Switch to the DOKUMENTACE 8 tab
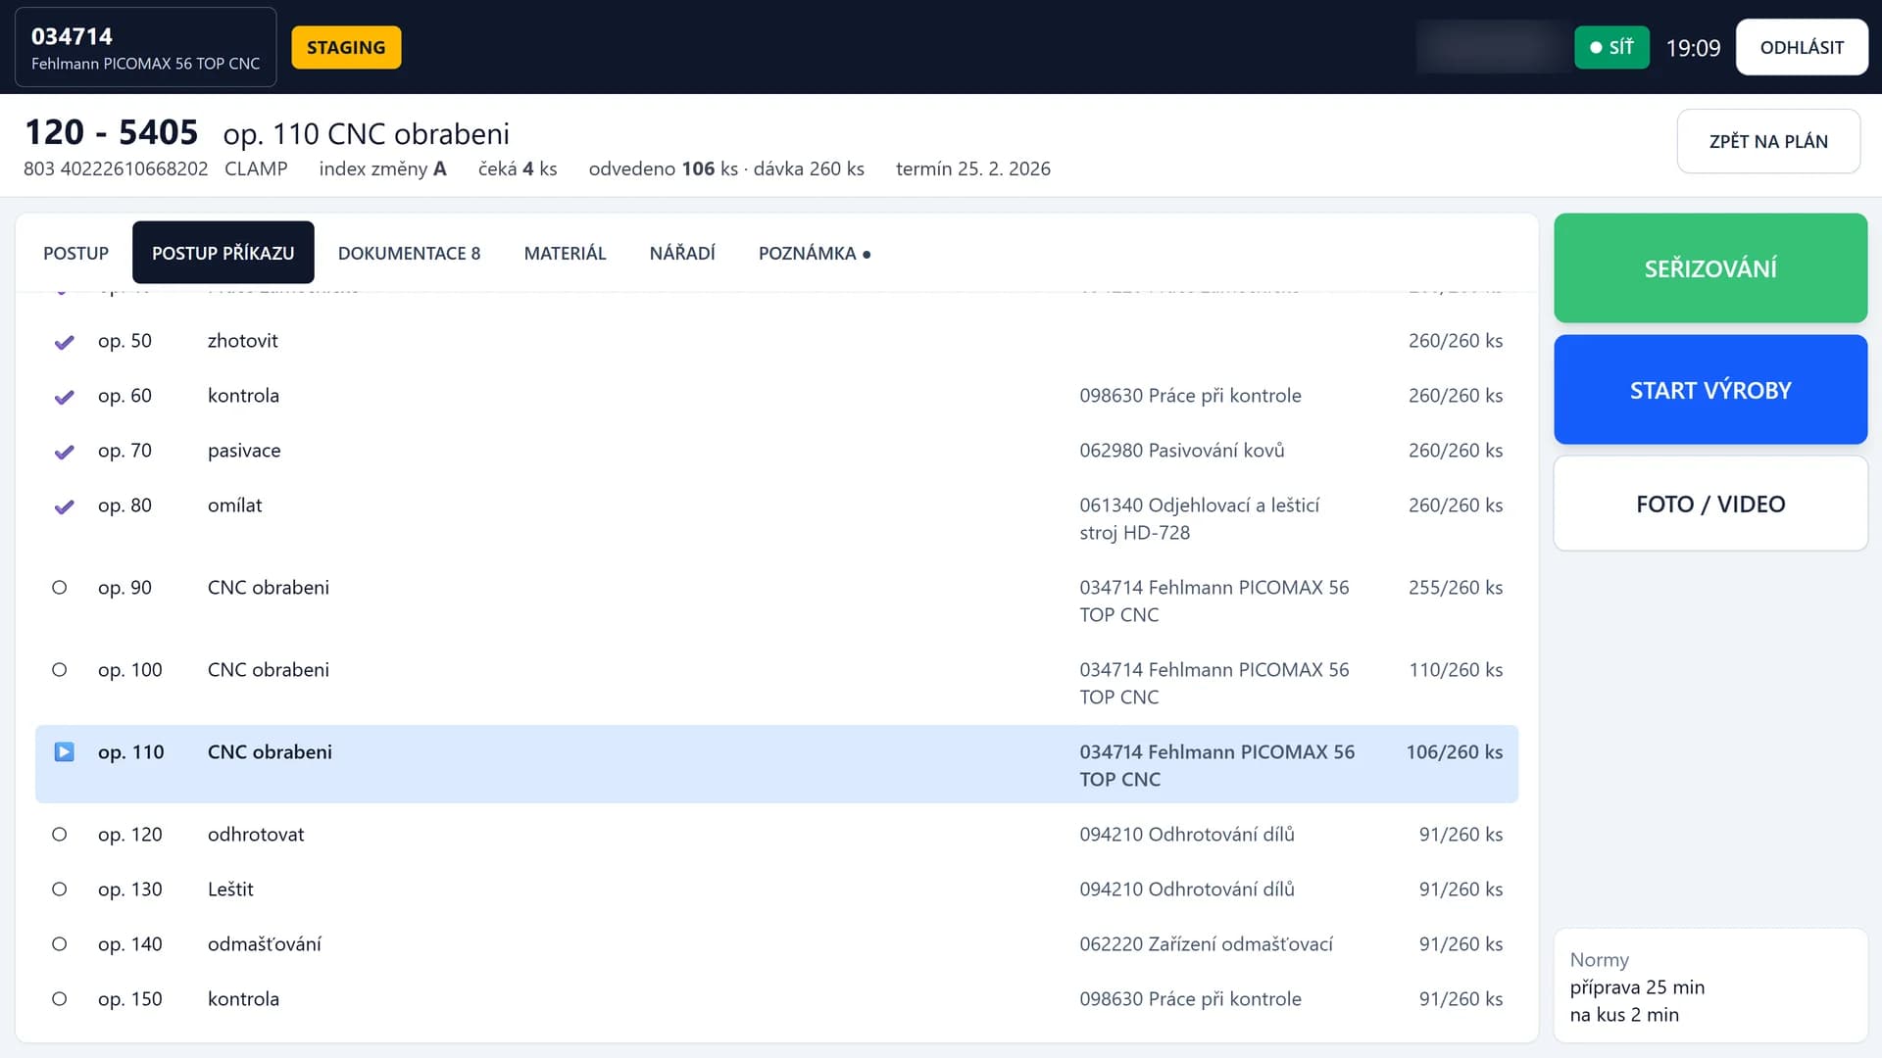 410,253
